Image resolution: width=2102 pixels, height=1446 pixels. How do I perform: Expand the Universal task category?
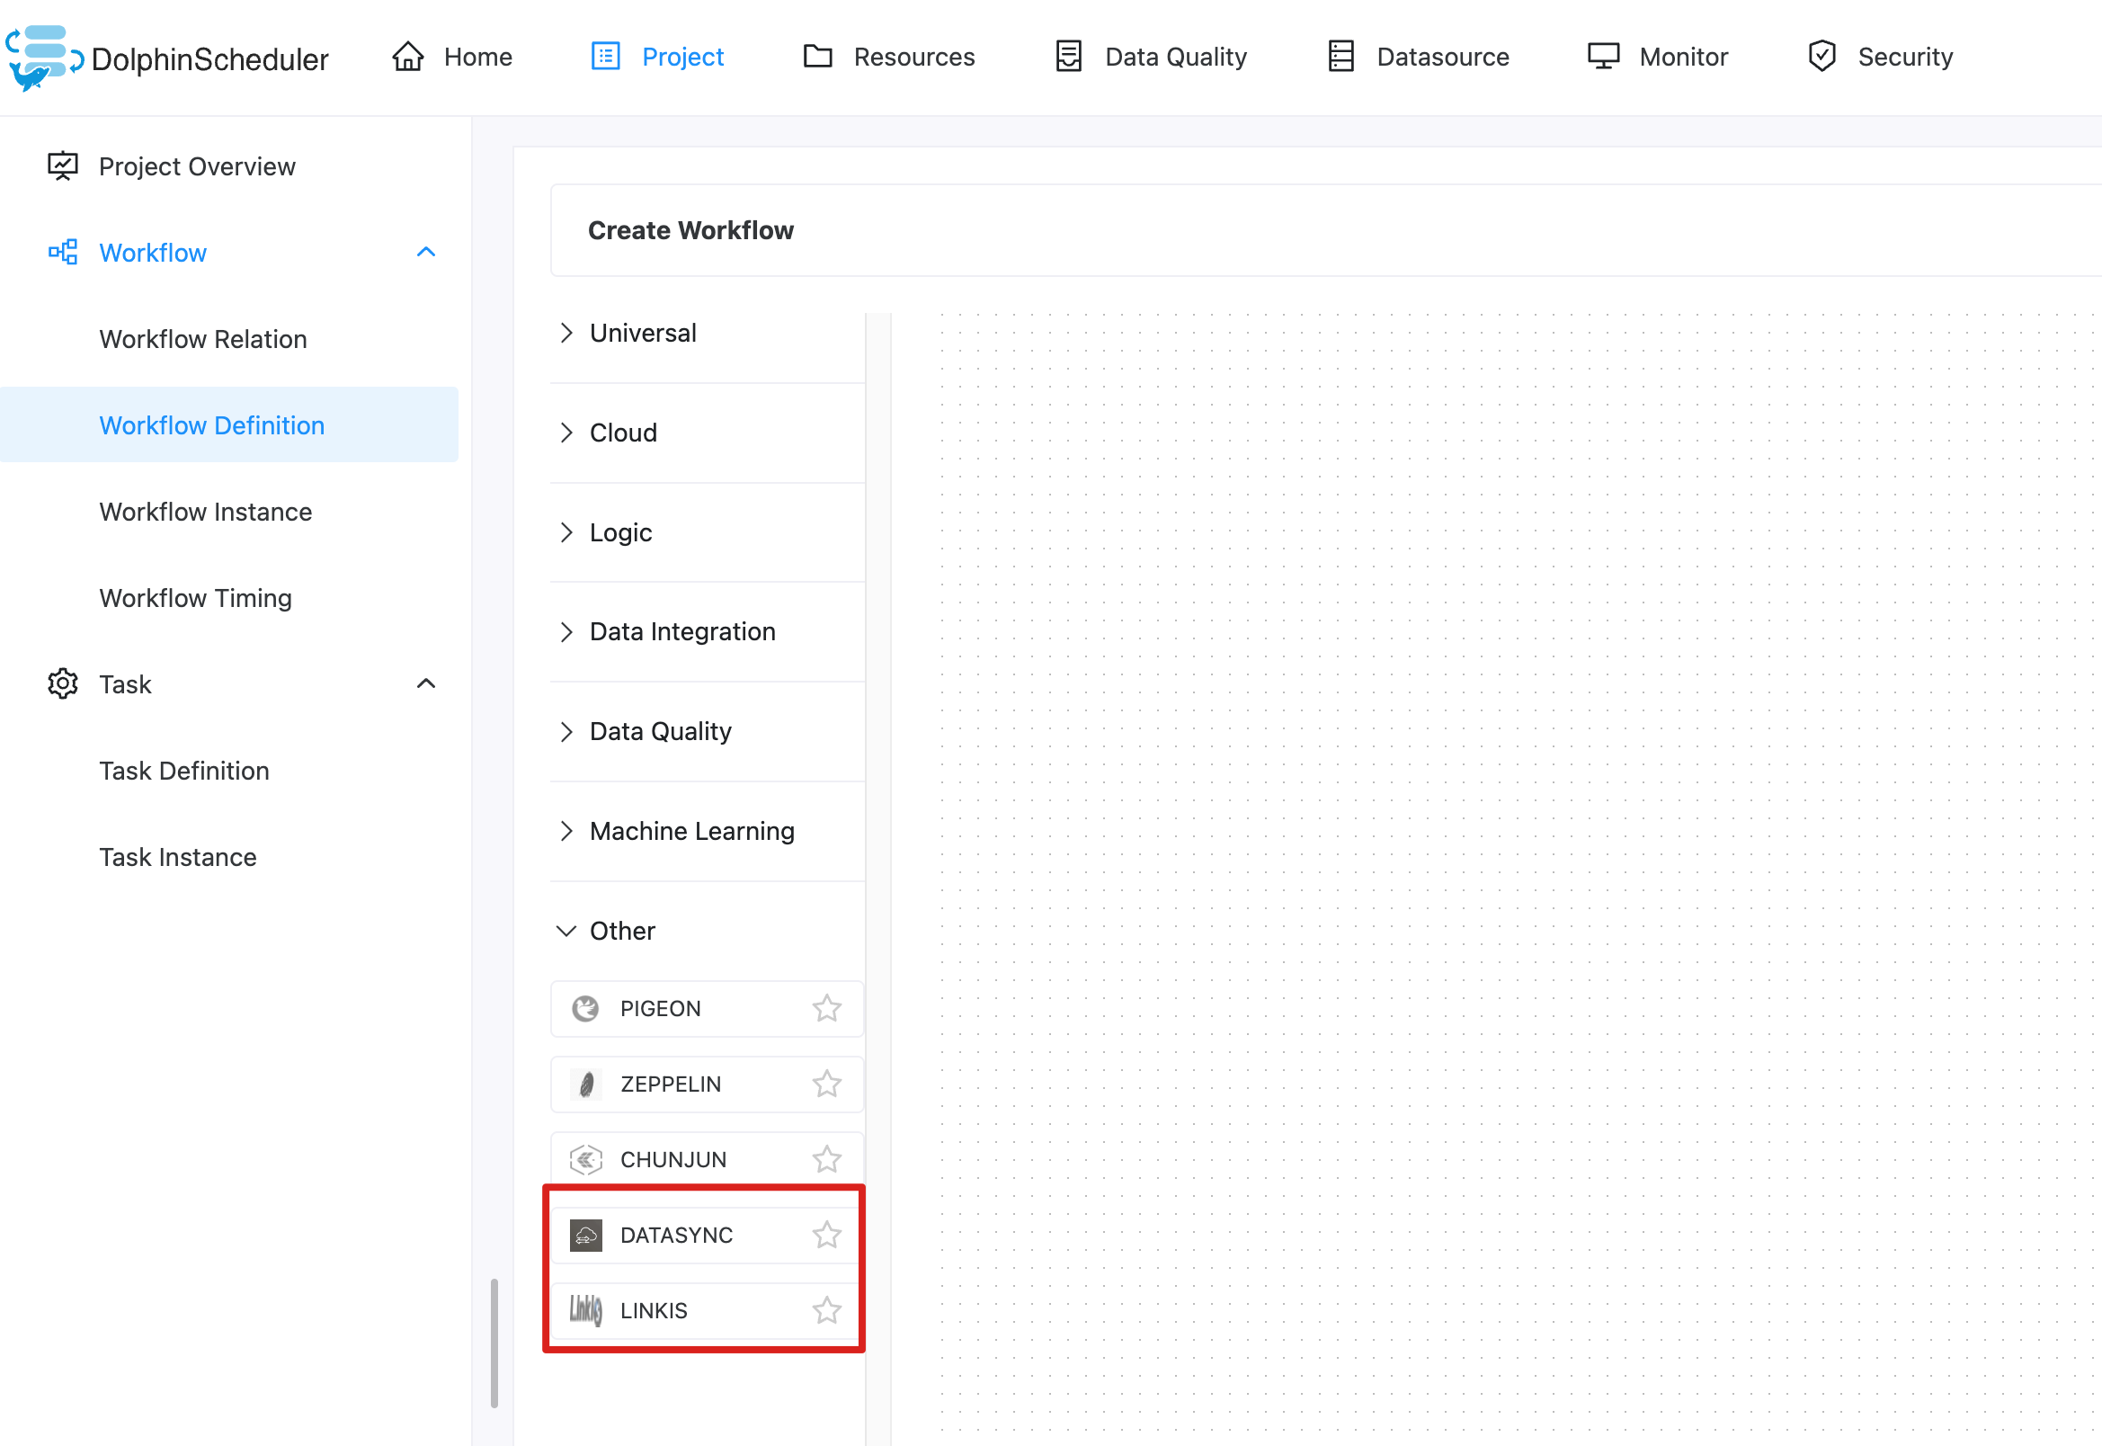642,333
